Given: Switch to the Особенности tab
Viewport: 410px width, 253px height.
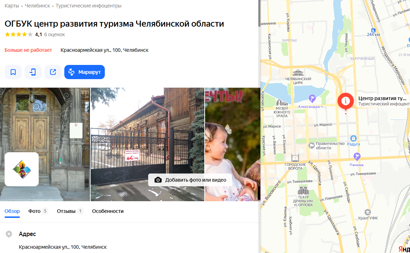Looking at the screenshot, I should 108,211.
